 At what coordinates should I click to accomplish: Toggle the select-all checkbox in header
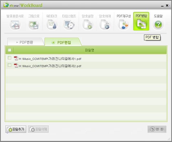(9, 50)
